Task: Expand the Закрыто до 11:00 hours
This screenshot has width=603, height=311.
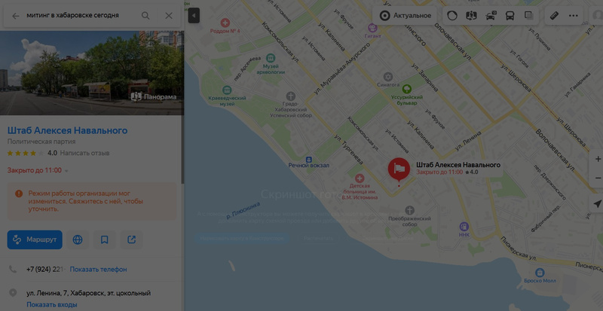Action: pyautogui.click(x=38, y=170)
